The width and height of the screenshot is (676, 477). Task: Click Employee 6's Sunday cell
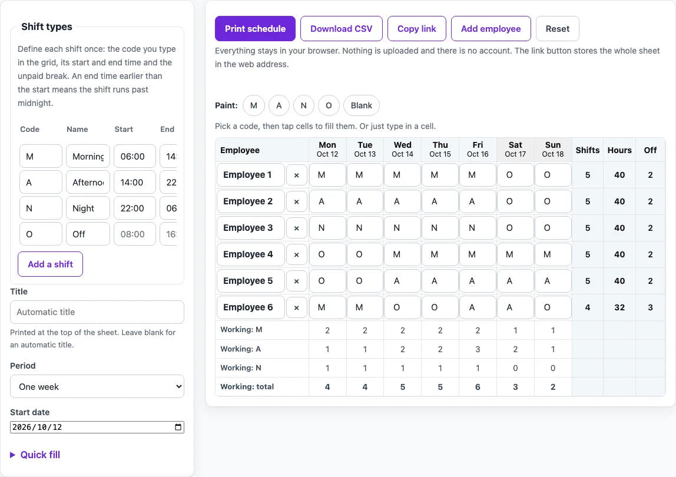[x=553, y=307]
